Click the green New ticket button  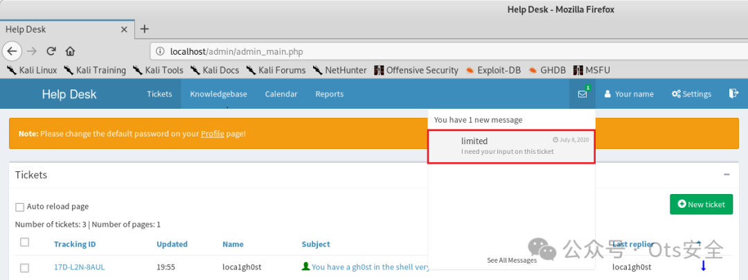coord(701,204)
